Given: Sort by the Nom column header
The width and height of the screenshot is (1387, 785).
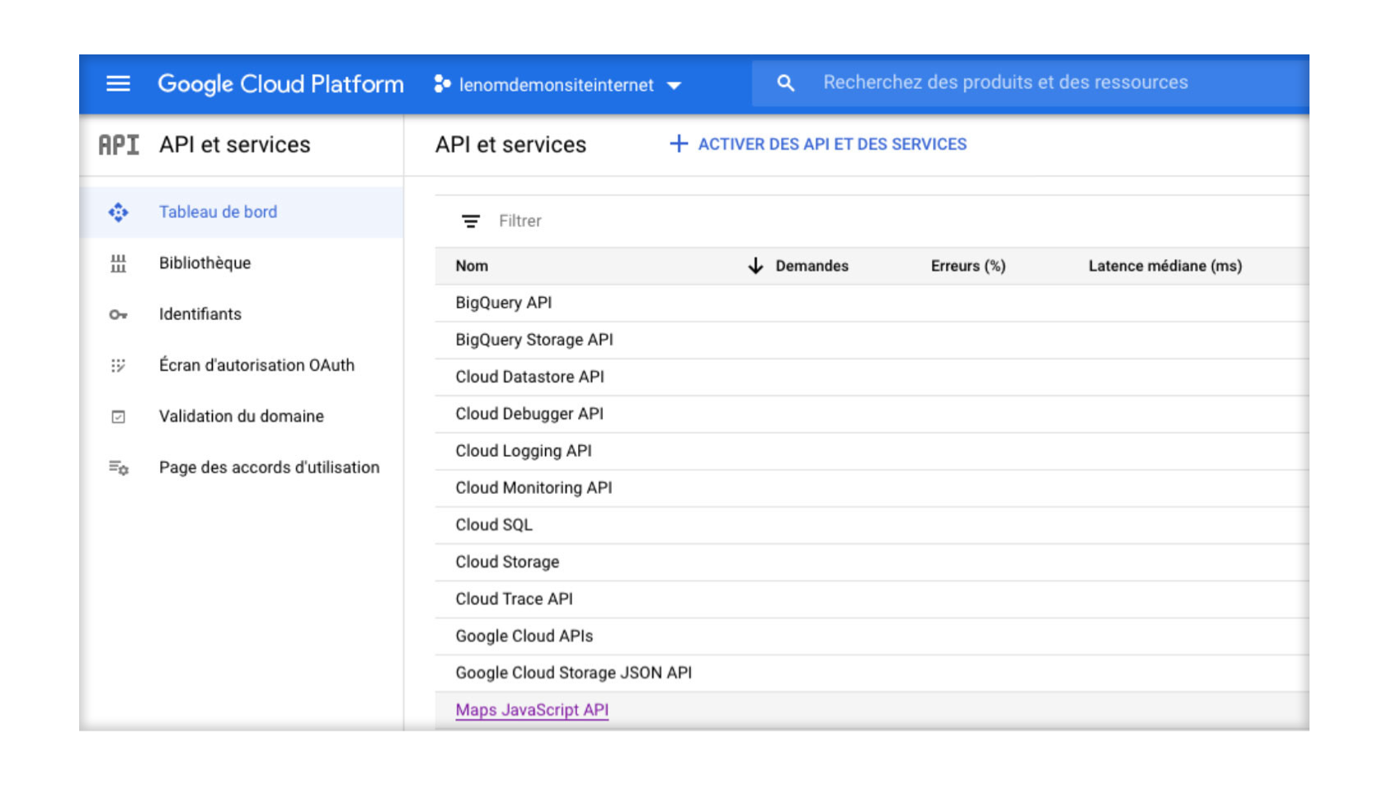Looking at the screenshot, I should [472, 266].
